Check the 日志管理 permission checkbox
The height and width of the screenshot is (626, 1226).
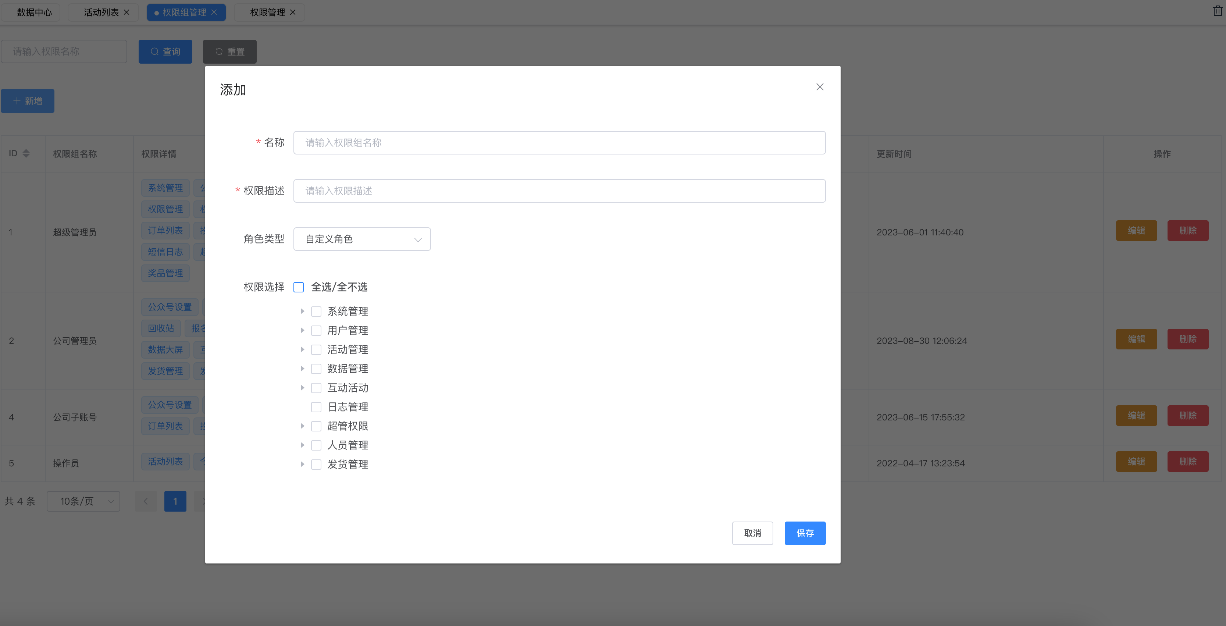click(316, 407)
